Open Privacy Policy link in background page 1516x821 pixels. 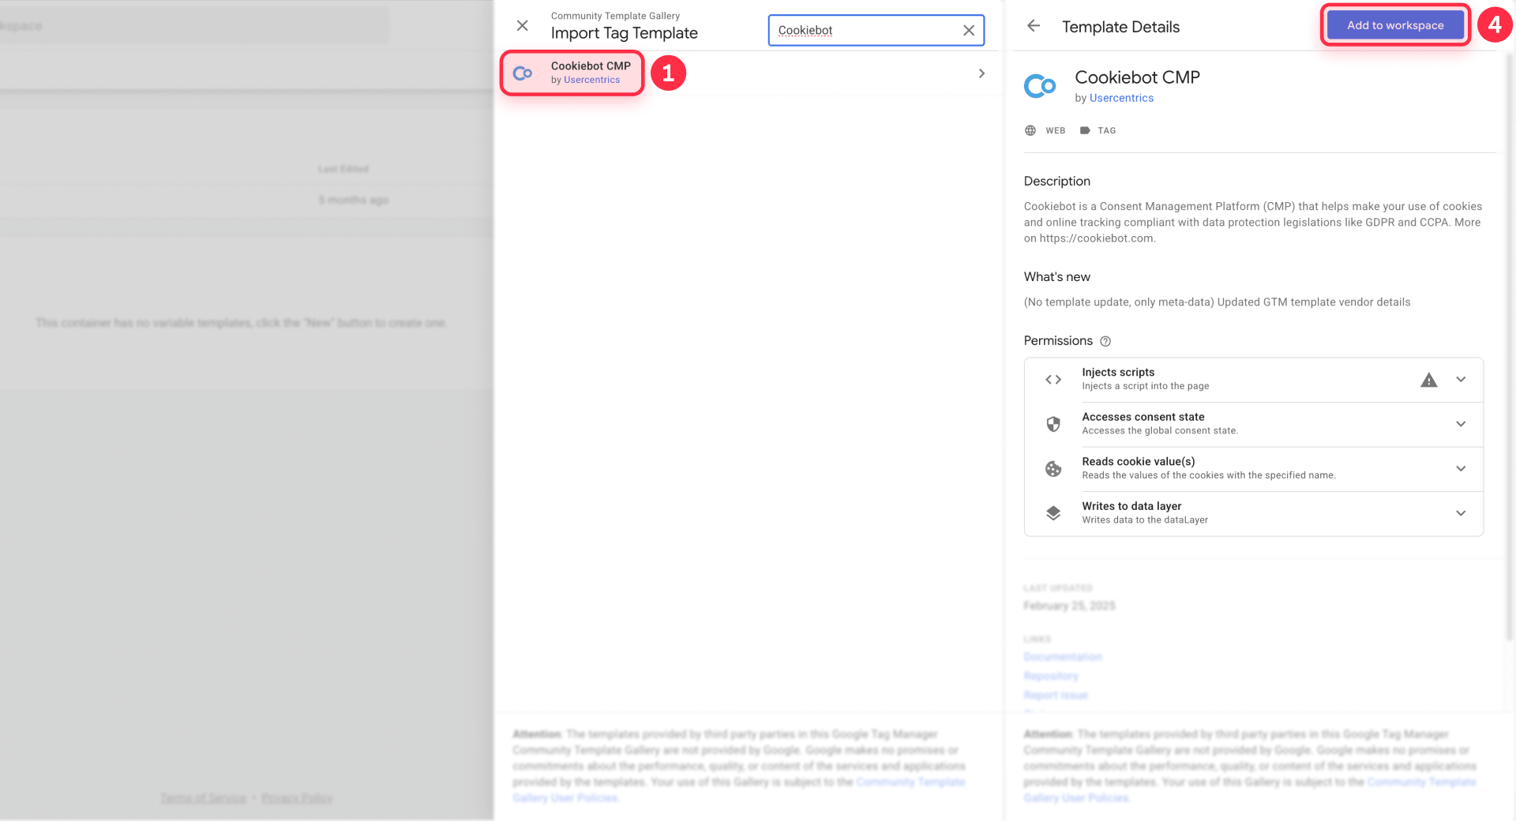297,798
